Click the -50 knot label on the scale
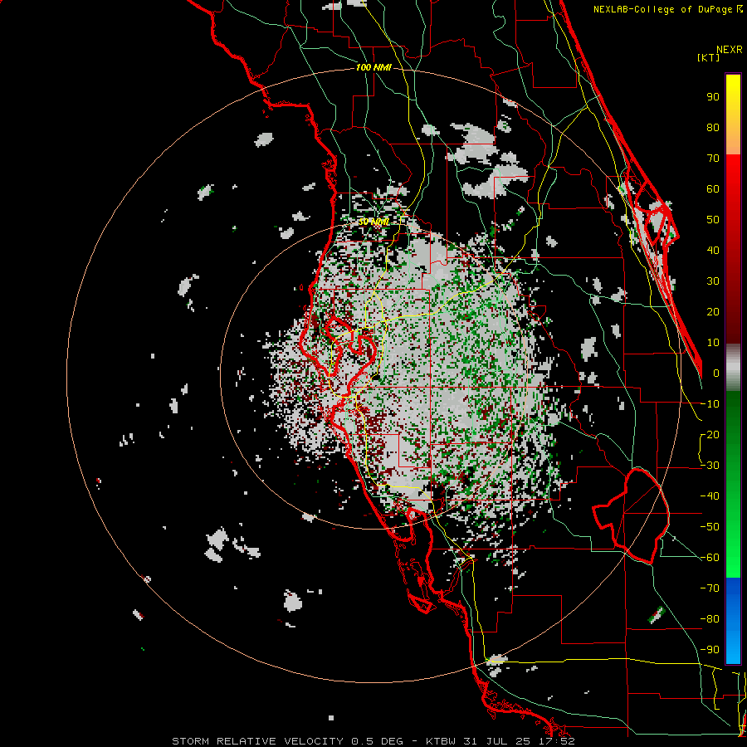Image resolution: width=747 pixels, height=747 pixels. (x=710, y=527)
